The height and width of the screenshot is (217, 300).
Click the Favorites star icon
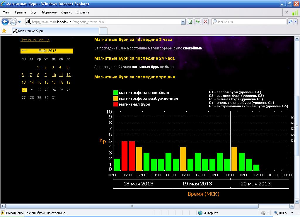click(4, 31)
